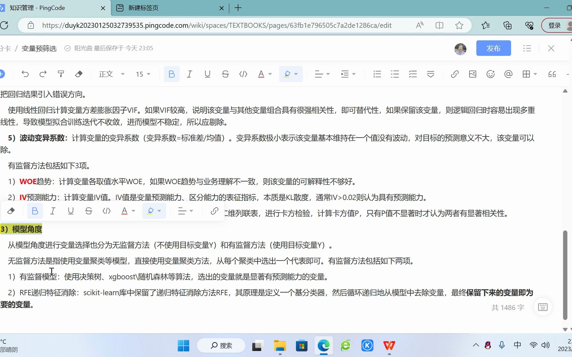Insert a hyperlink using the link icon
572x357 pixels.
point(454,74)
